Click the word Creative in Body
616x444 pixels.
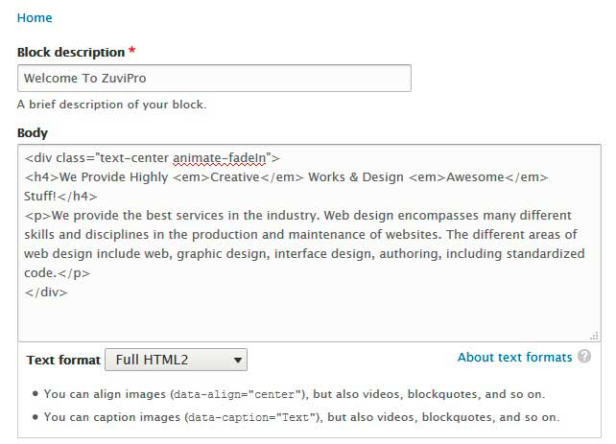pyautogui.click(x=235, y=176)
